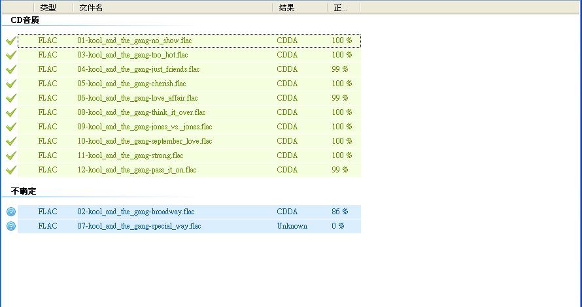Click the Unknown result for special_way.flac
Screen dimensions: 582x307
pos(292,226)
